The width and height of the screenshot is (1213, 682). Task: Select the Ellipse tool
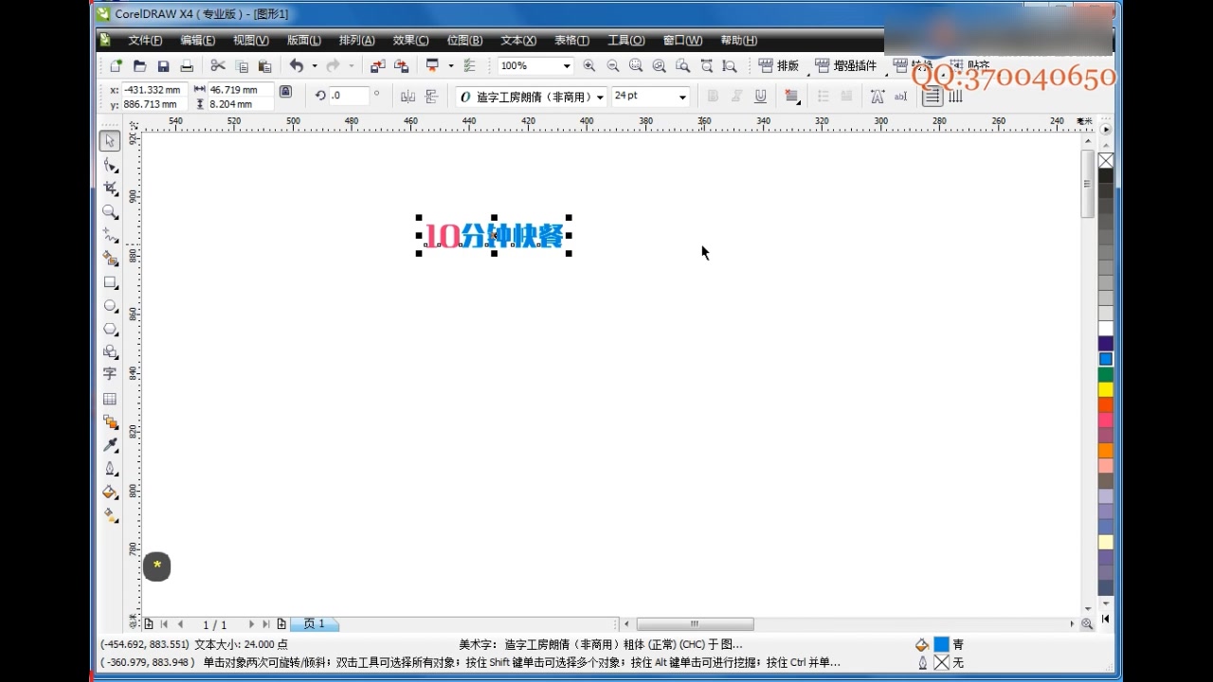(110, 306)
